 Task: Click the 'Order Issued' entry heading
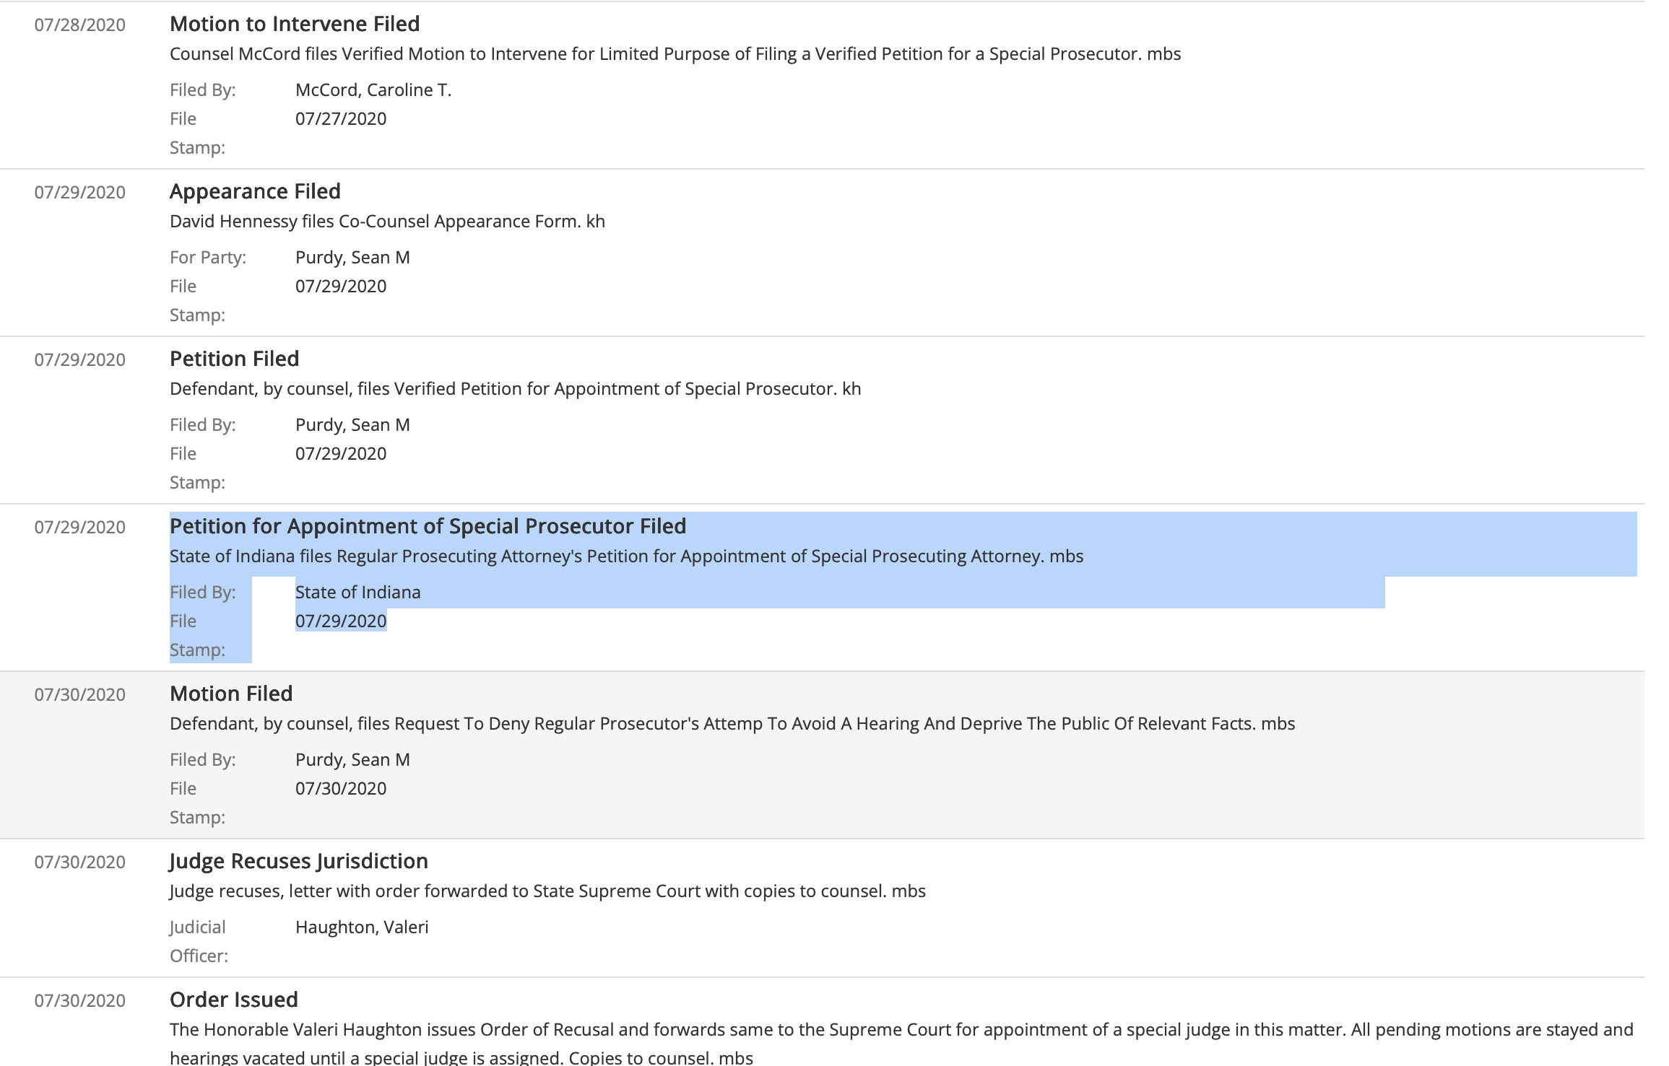233,1000
